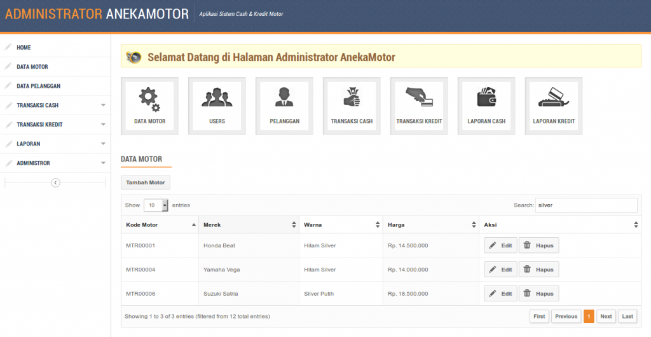
Task: Edit the MTR00001 Honda Beat row
Action: click(500, 245)
